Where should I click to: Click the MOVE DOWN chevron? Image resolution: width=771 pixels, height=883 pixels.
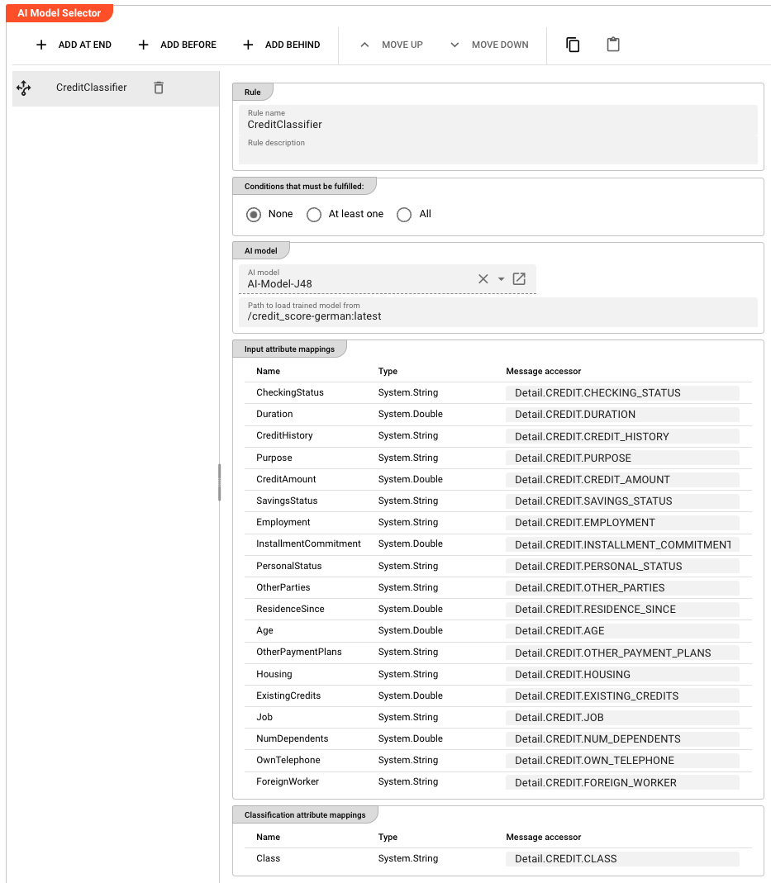click(x=453, y=45)
